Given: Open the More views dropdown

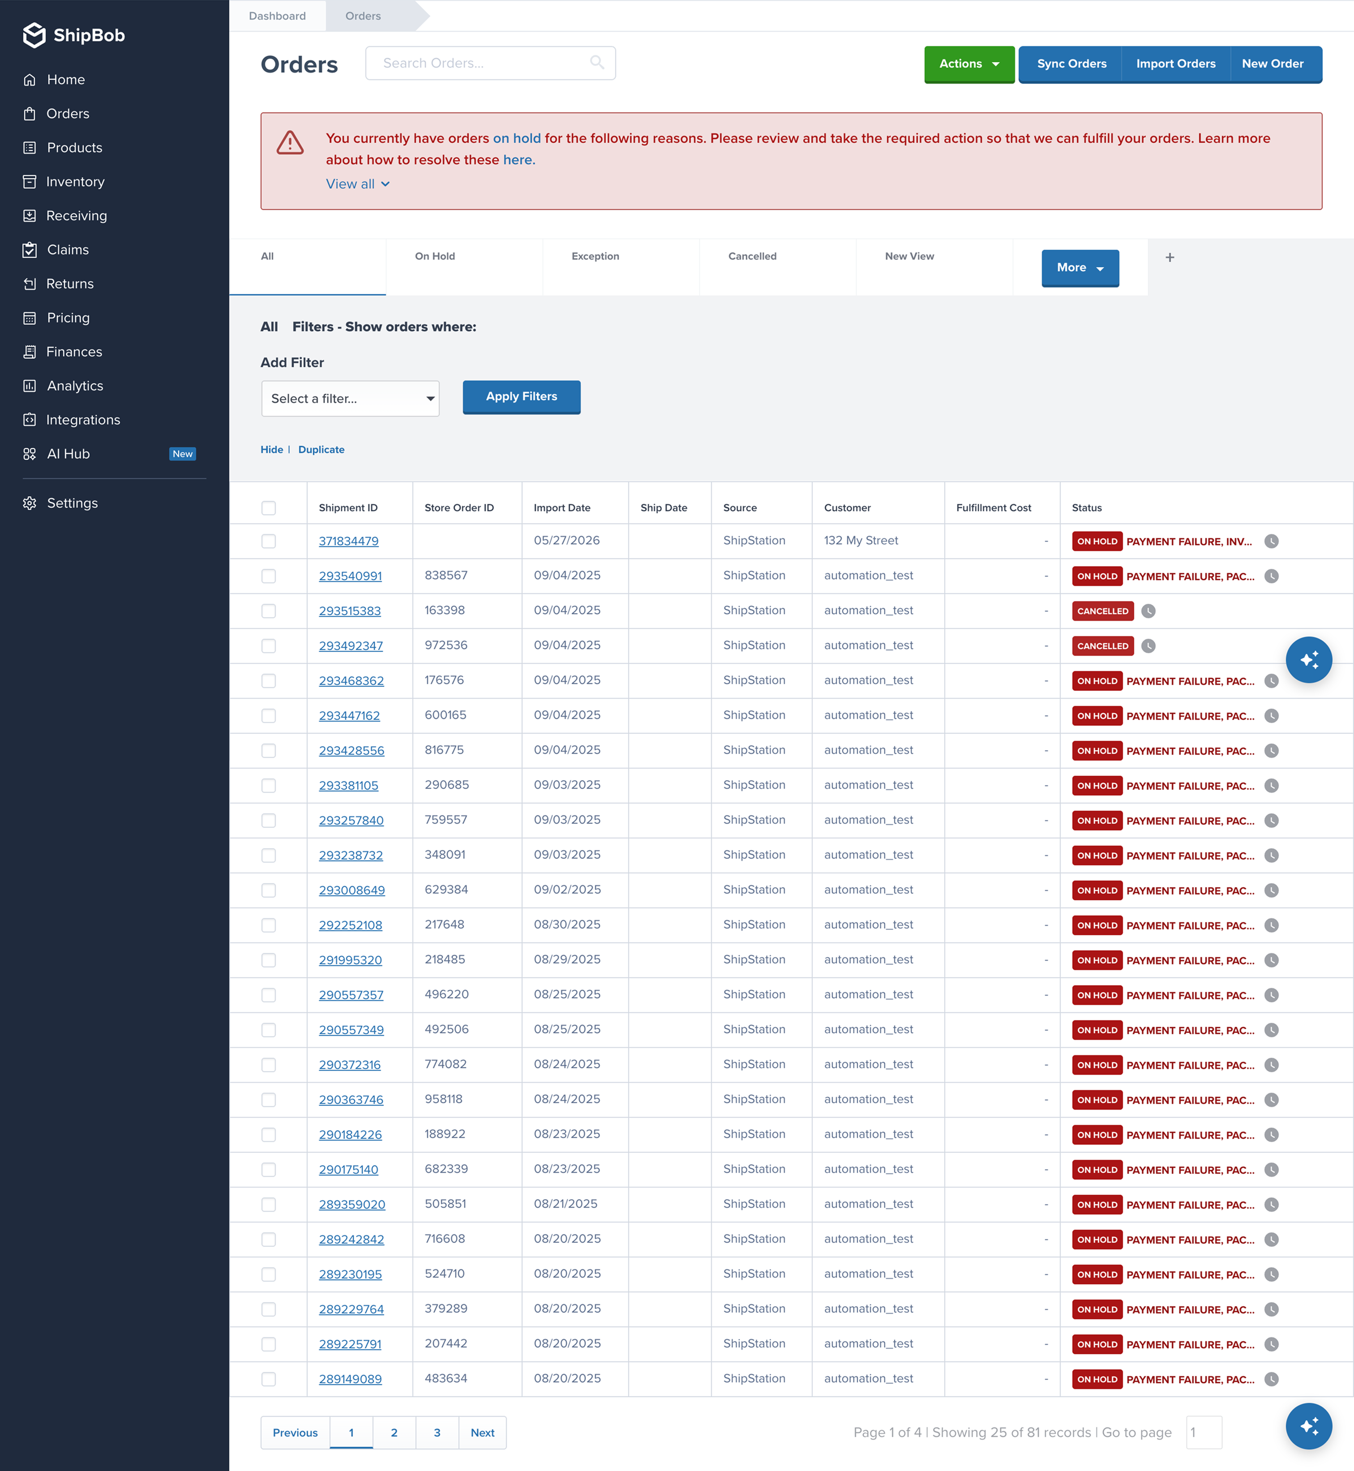Looking at the screenshot, I should click(1080, 268).
